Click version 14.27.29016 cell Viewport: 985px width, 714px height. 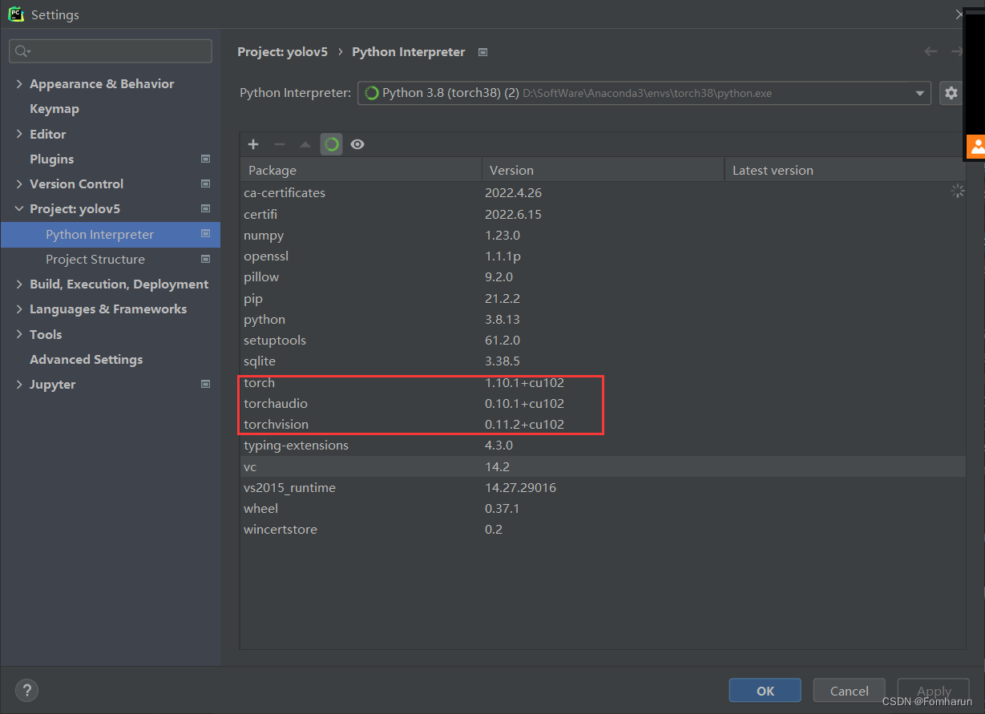point(520,487)
